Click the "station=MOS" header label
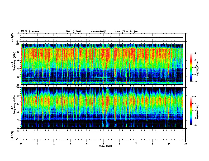Image resolution: width=209 pixels, height=161 pixels. [98, 32]
